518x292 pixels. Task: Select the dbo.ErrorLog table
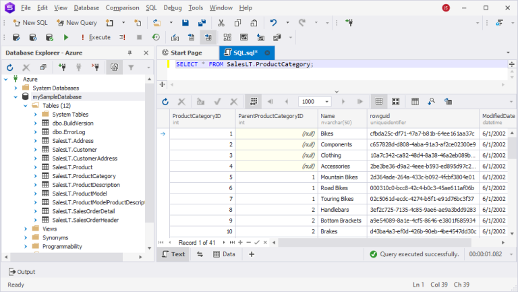(x=68, y=132)
